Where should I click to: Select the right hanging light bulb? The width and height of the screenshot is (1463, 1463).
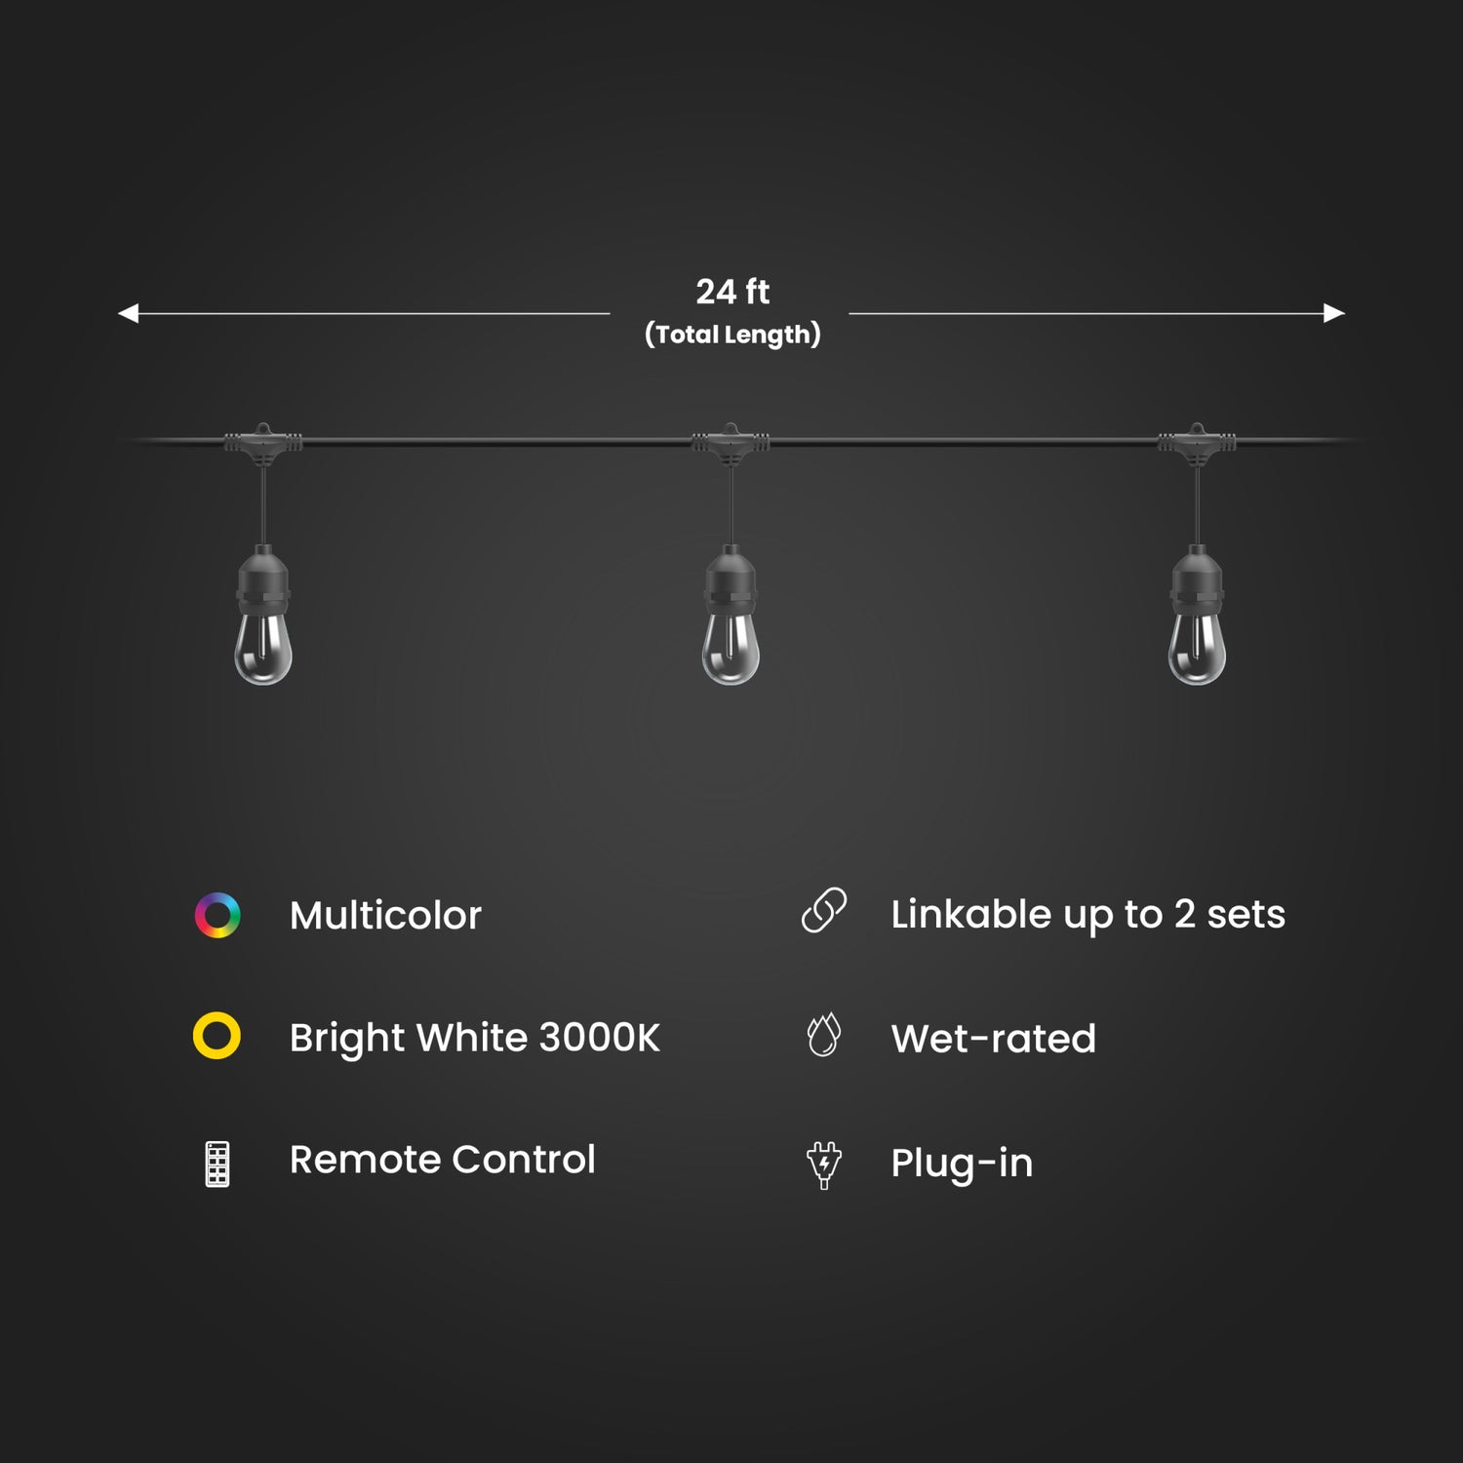pyautogui.click(x=1197, y=614)
